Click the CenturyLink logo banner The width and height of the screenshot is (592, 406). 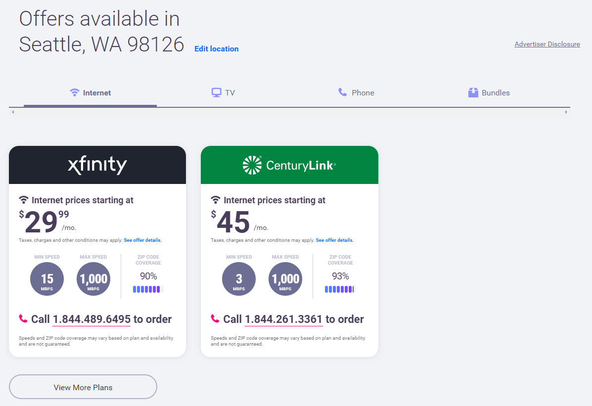tap(289, 165)
